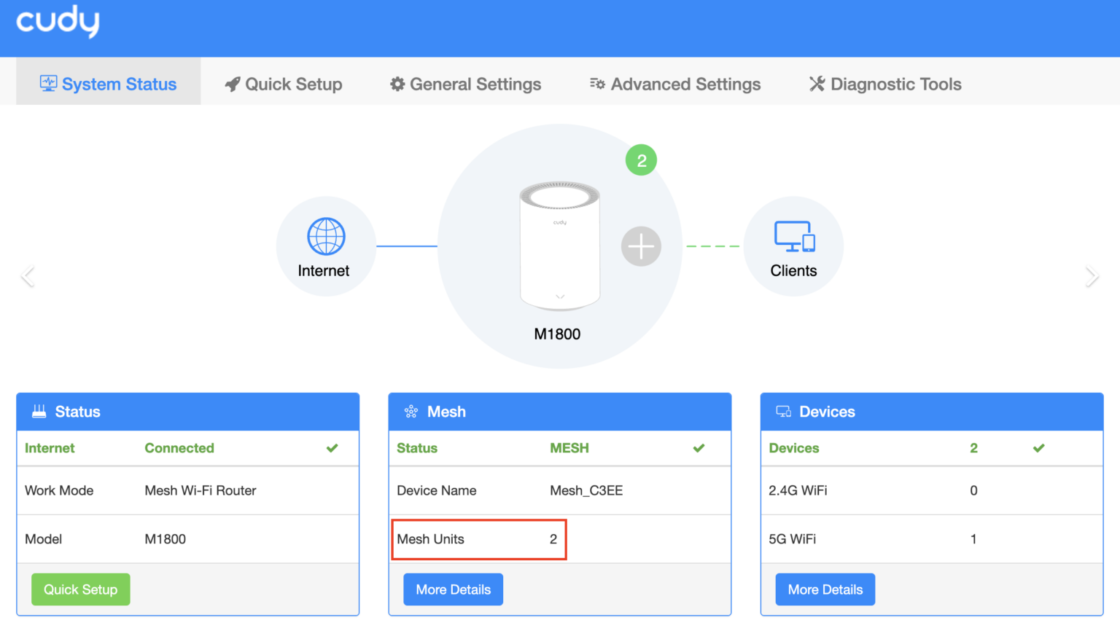The image size is (1120, 628).
Task: Click the Internet globe icon
Action: coord(326,236)
